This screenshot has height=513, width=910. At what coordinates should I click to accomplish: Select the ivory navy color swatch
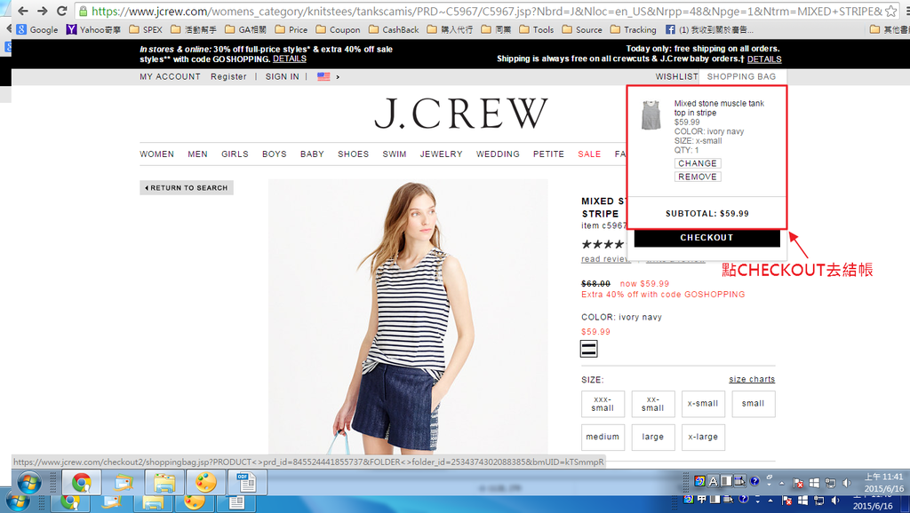tap(588, 349)
